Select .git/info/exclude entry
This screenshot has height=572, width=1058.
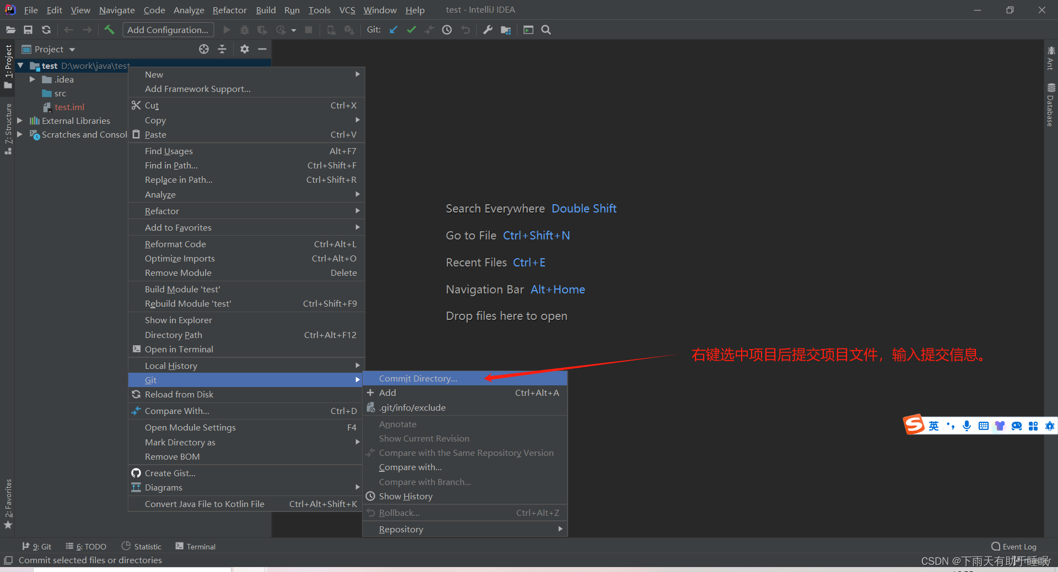pyautogui.click(x=465, y=407)
